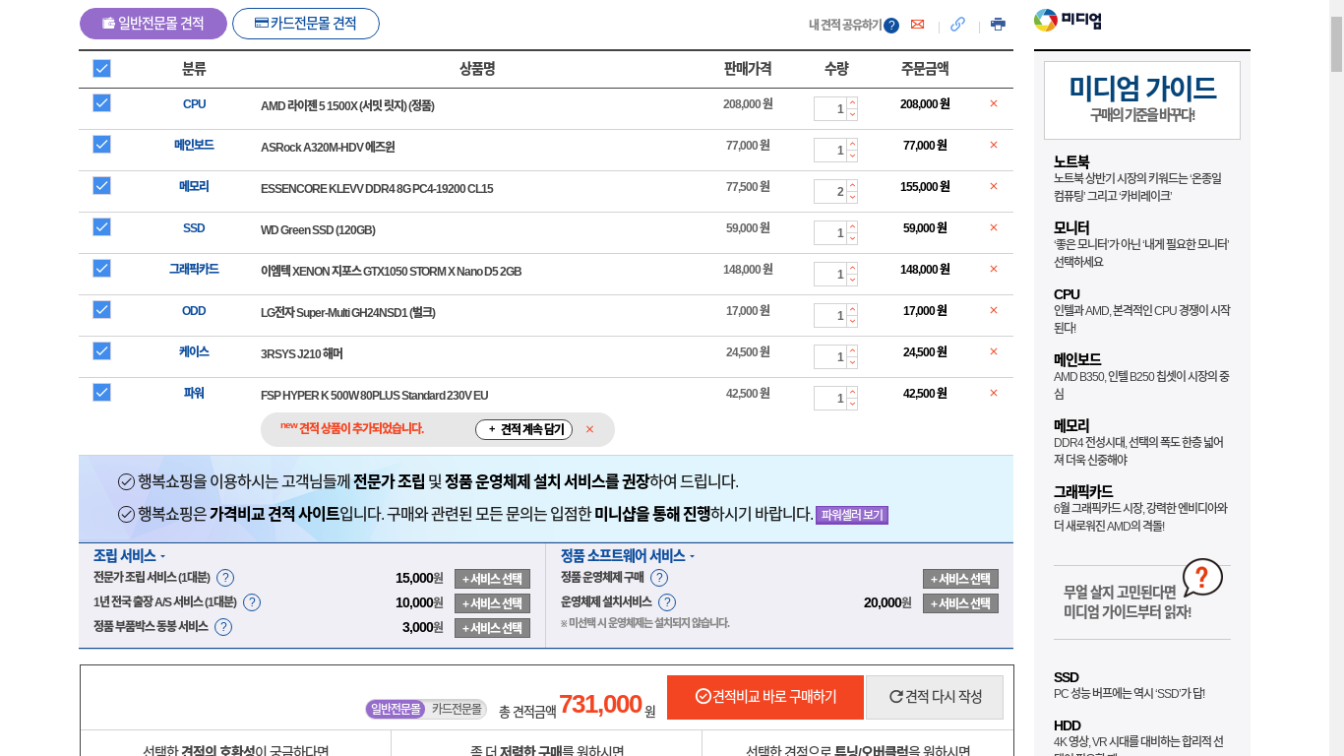Click the 메인보드 quantity field
This screenshot has width=1344, height=756.
tap(830, 150)
